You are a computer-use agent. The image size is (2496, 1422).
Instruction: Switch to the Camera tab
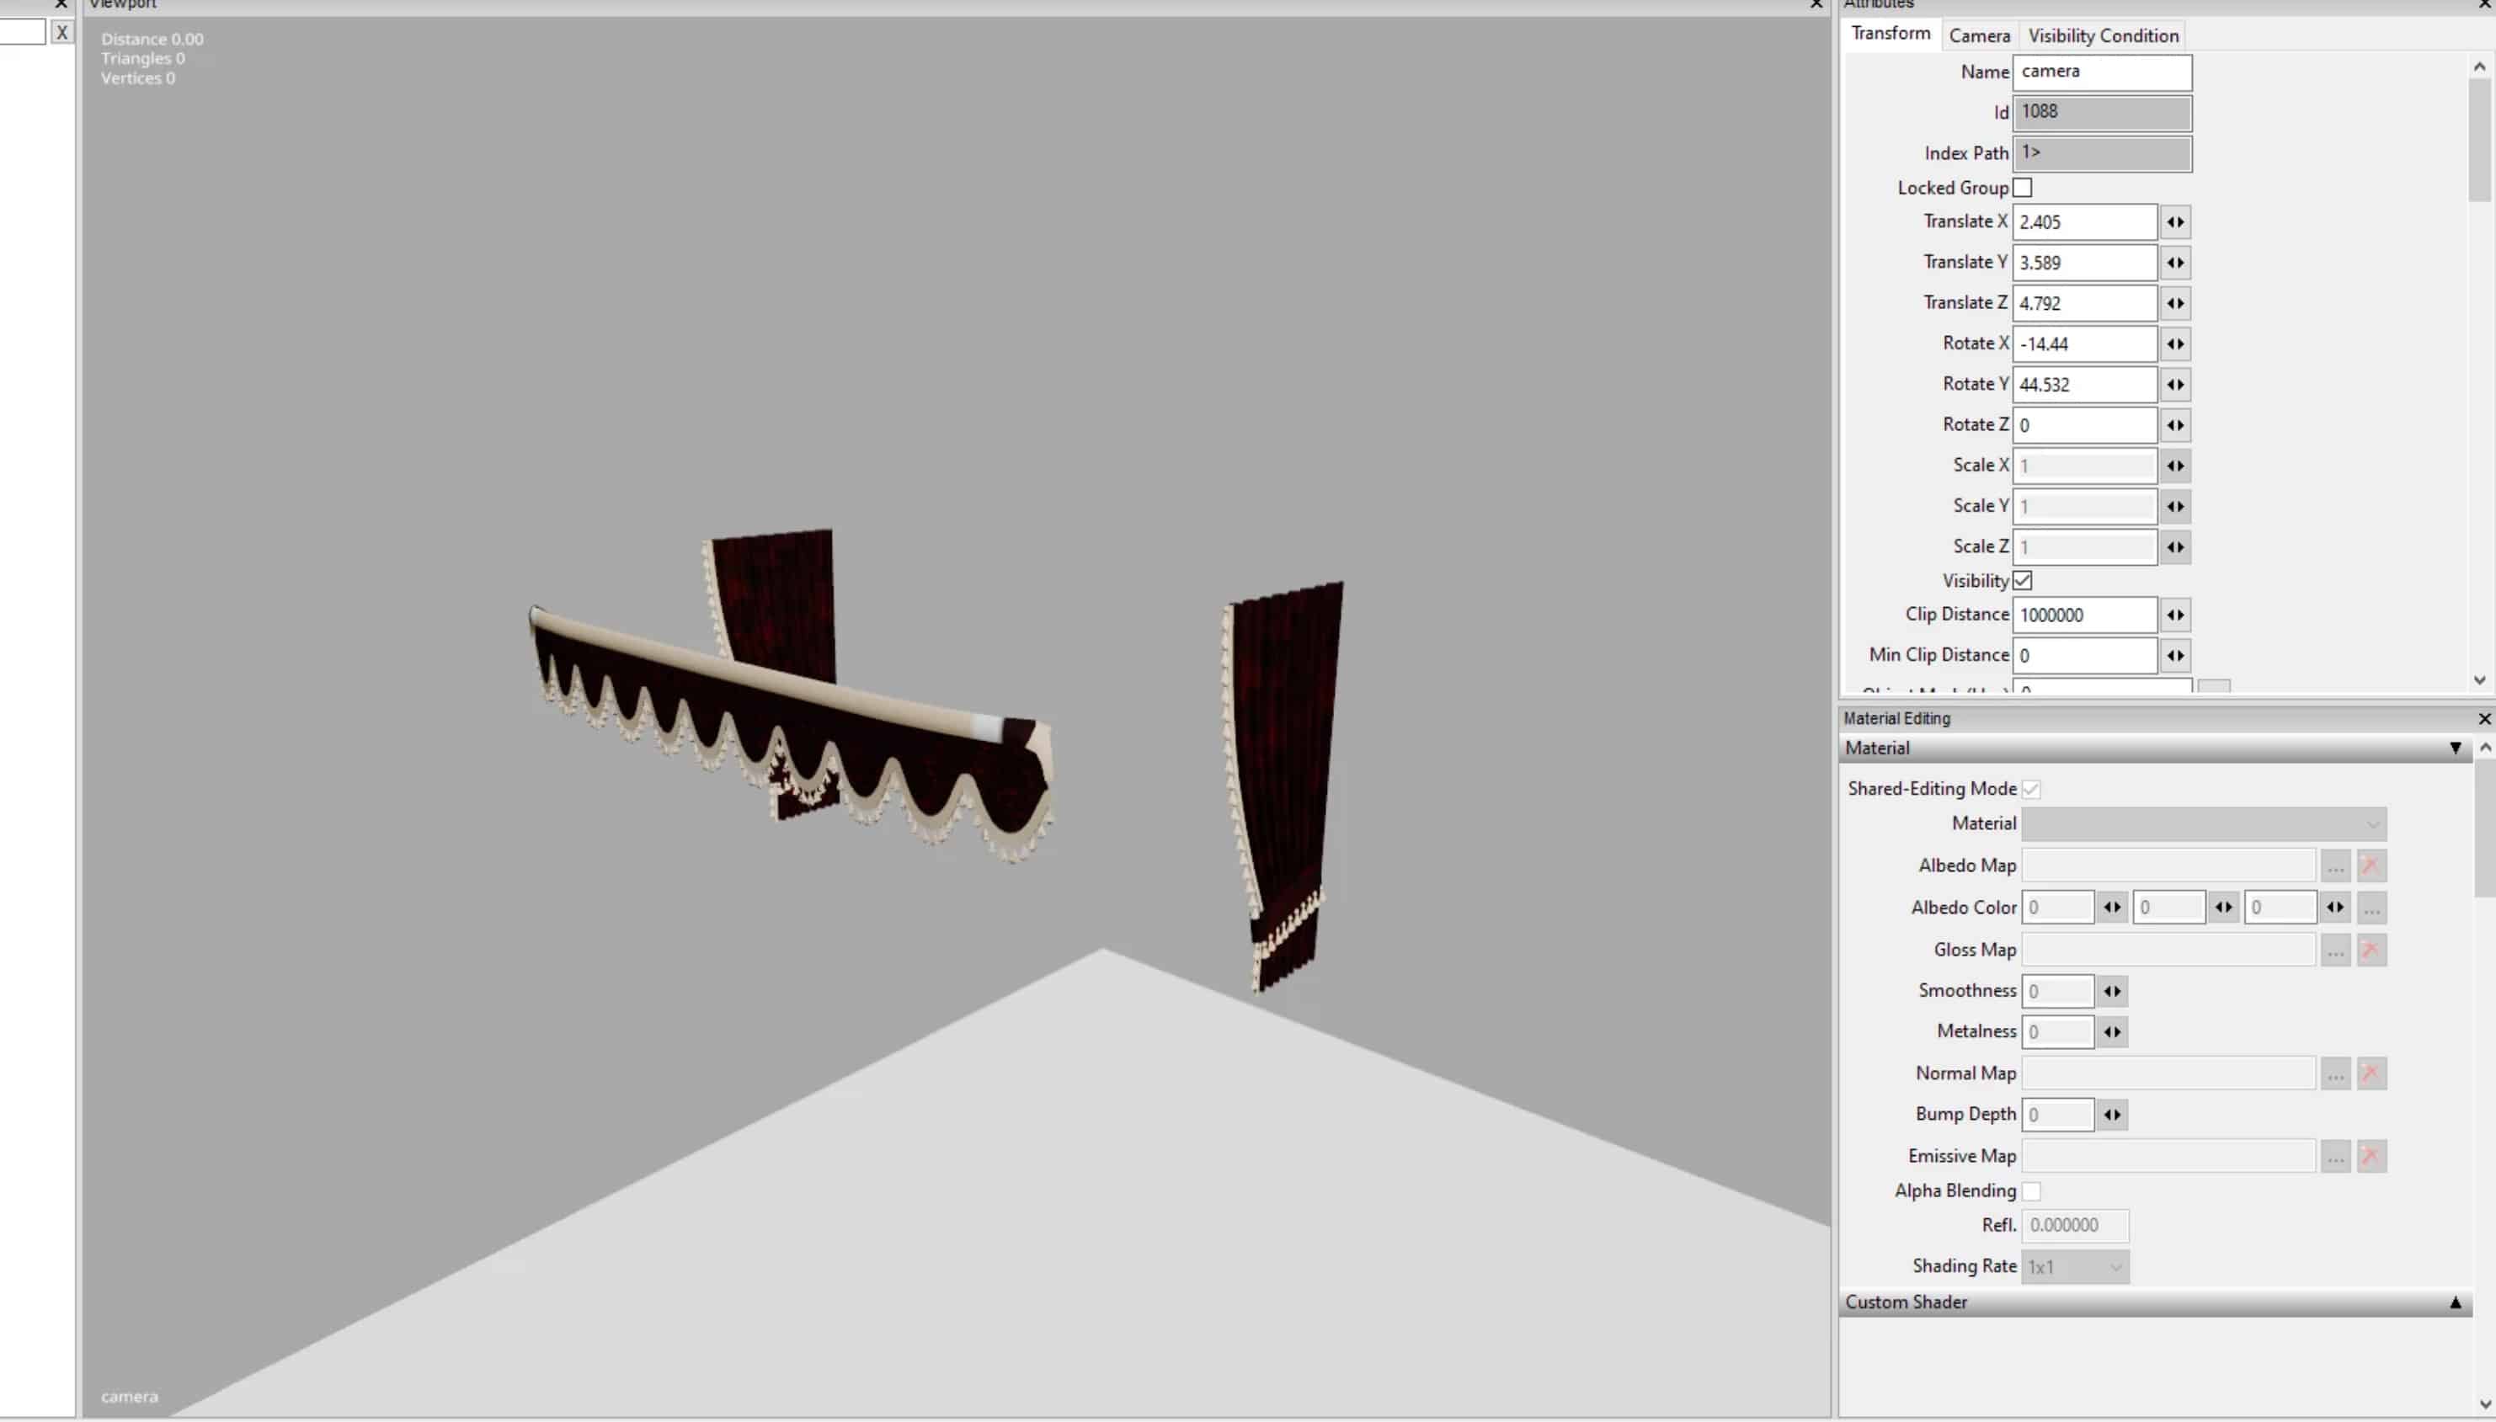(x=1978, y=36)
